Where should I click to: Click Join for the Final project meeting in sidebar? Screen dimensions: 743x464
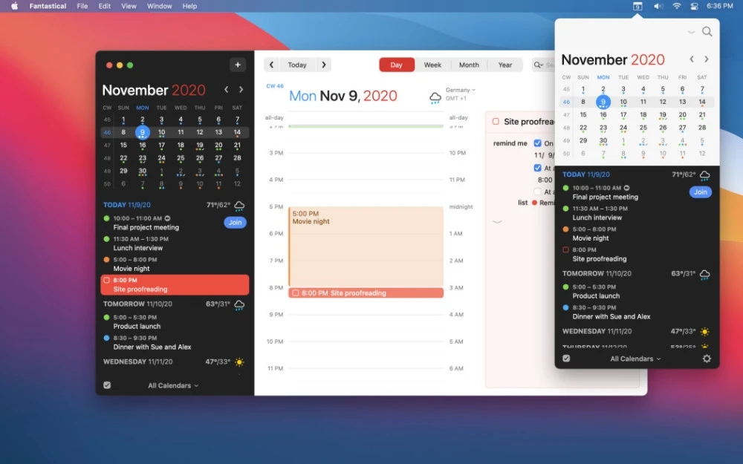(236, 222)
